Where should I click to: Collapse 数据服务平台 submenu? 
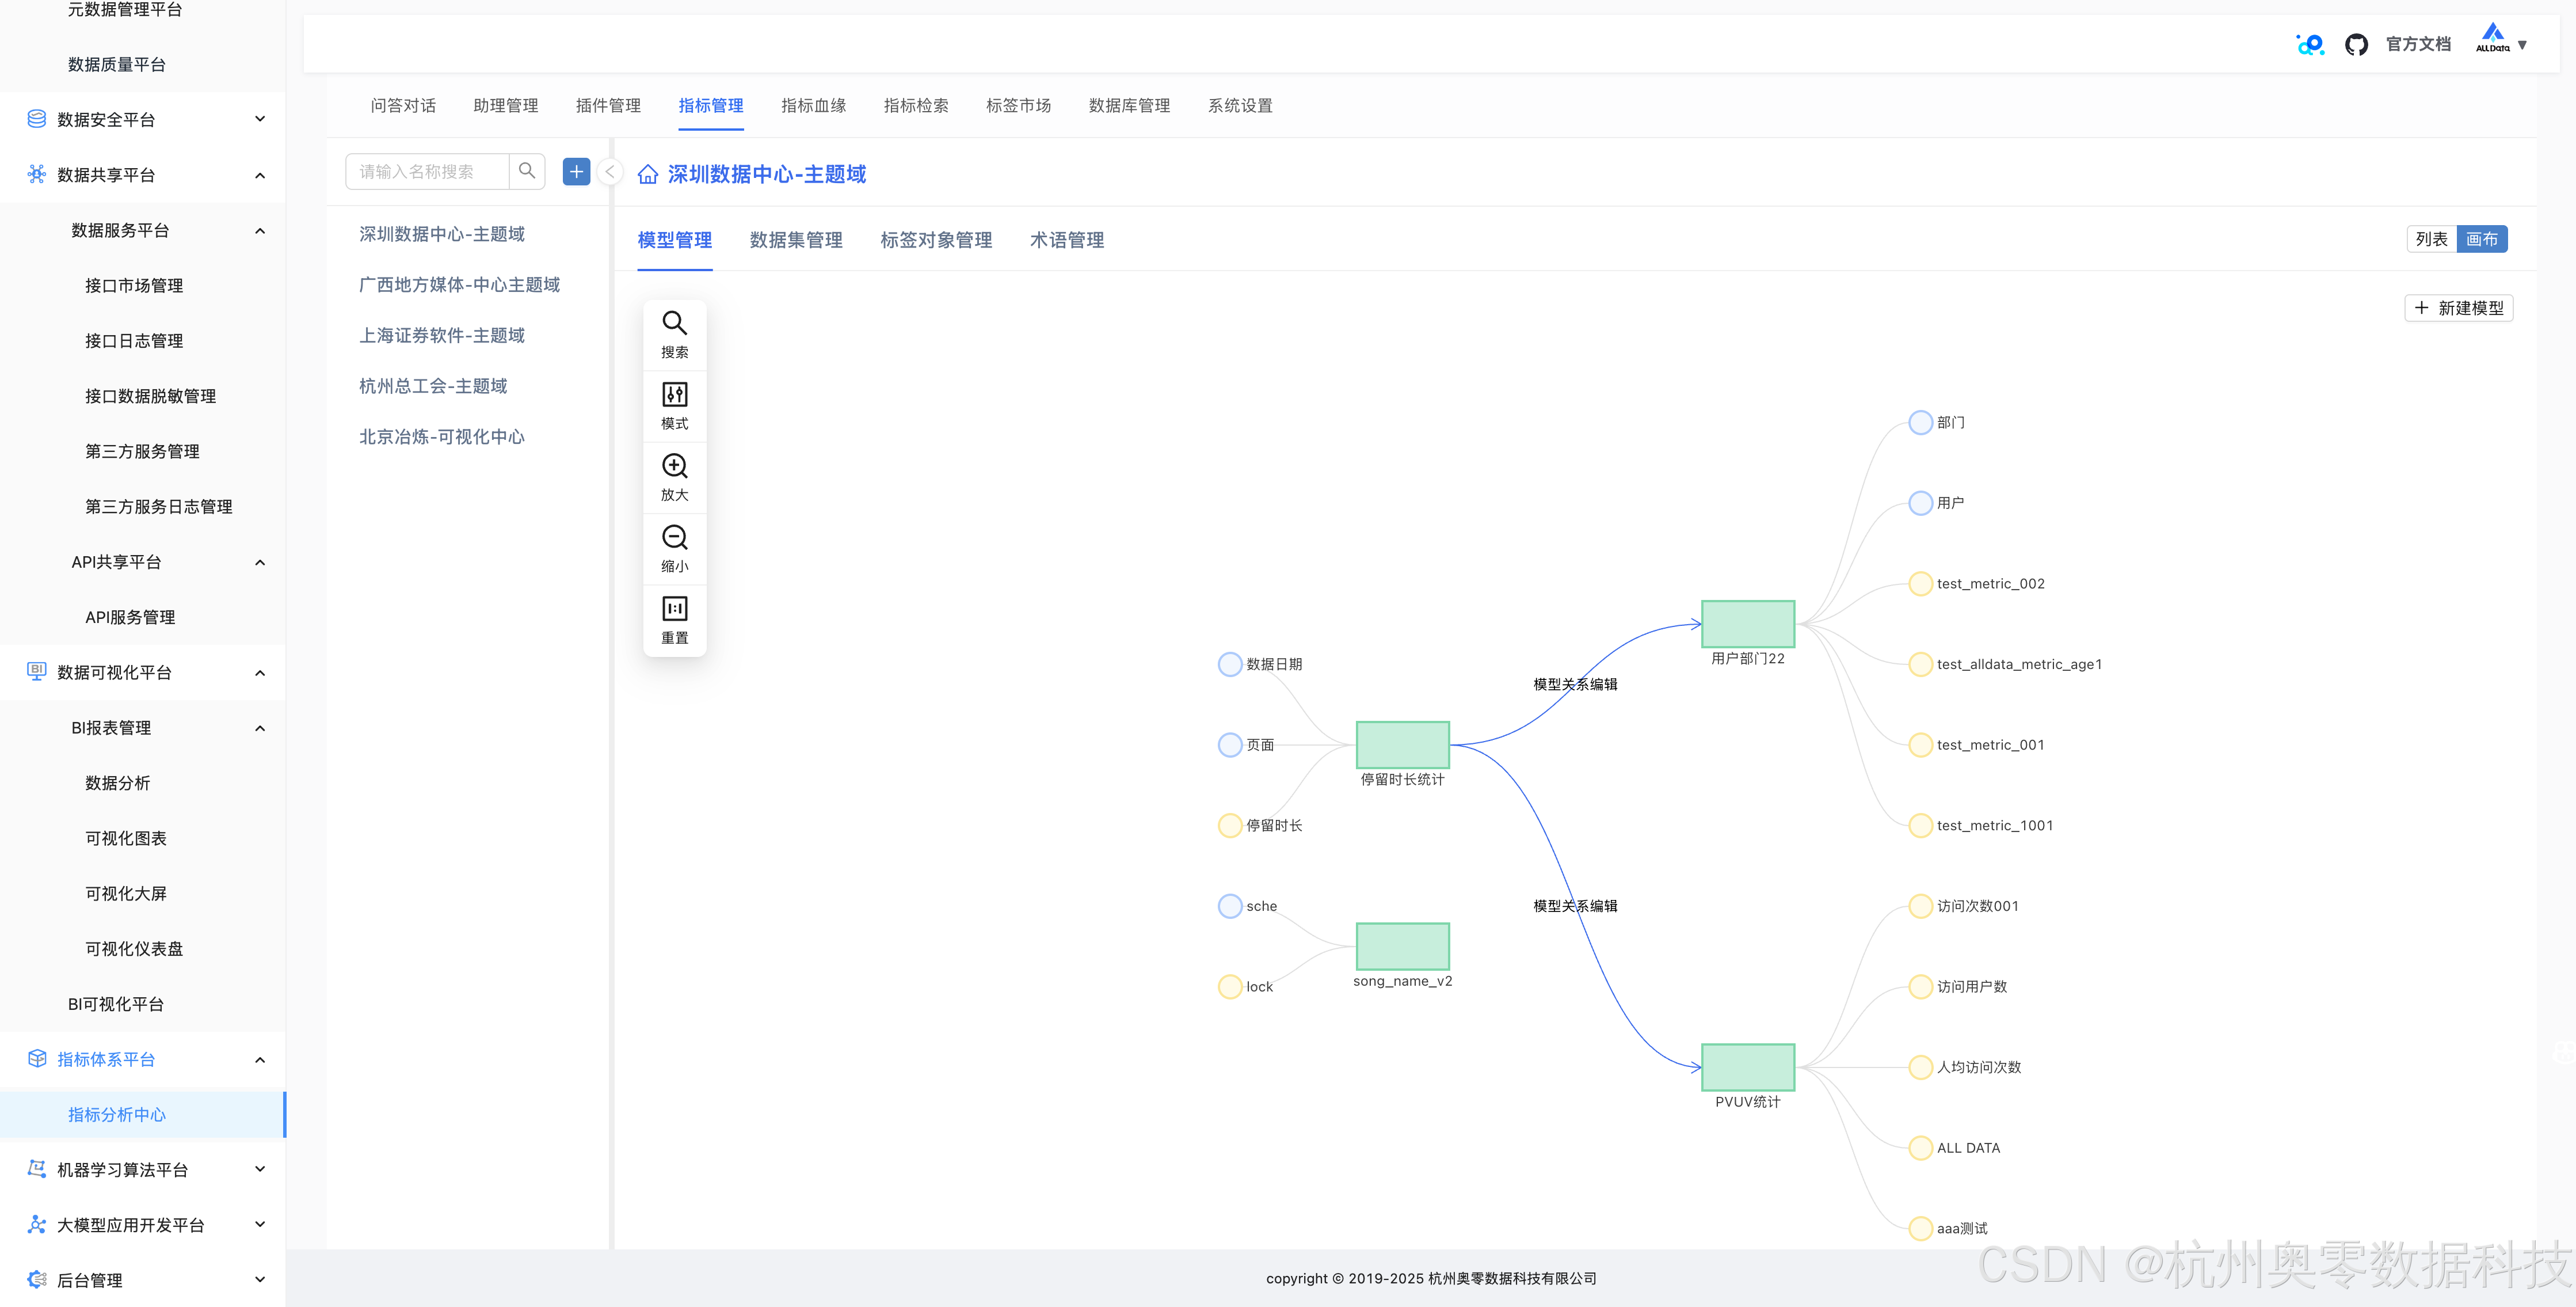260,230
